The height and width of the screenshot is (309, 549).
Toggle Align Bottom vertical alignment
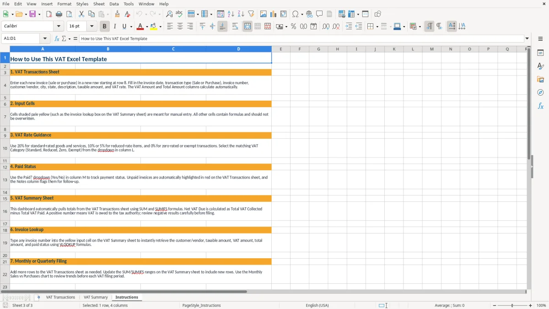[x=222, y=27]
